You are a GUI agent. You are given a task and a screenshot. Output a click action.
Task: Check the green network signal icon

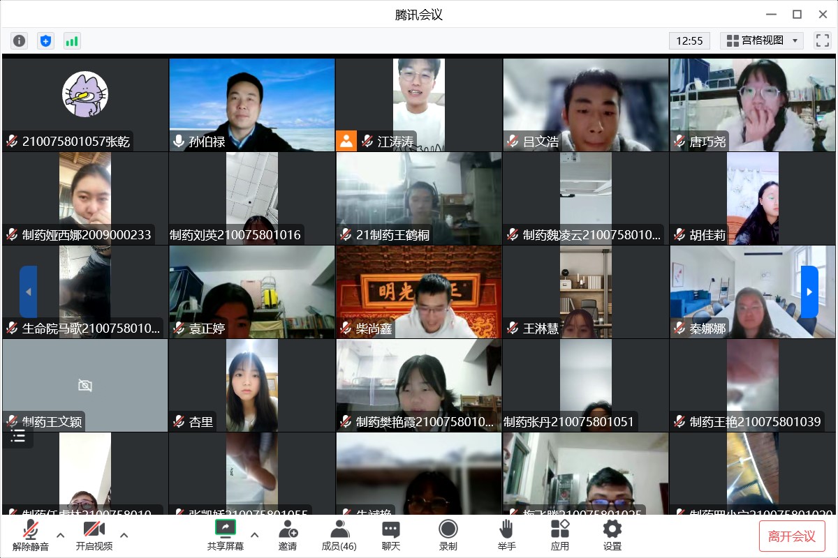pos(72,40)
